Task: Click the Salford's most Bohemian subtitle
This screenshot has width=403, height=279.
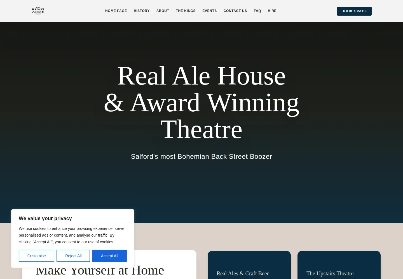Action: [201, 157]
